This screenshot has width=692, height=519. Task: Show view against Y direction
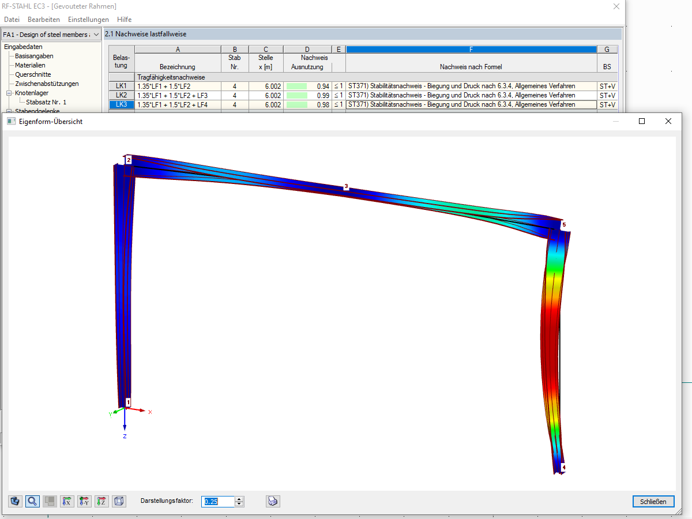pos(85,501)
